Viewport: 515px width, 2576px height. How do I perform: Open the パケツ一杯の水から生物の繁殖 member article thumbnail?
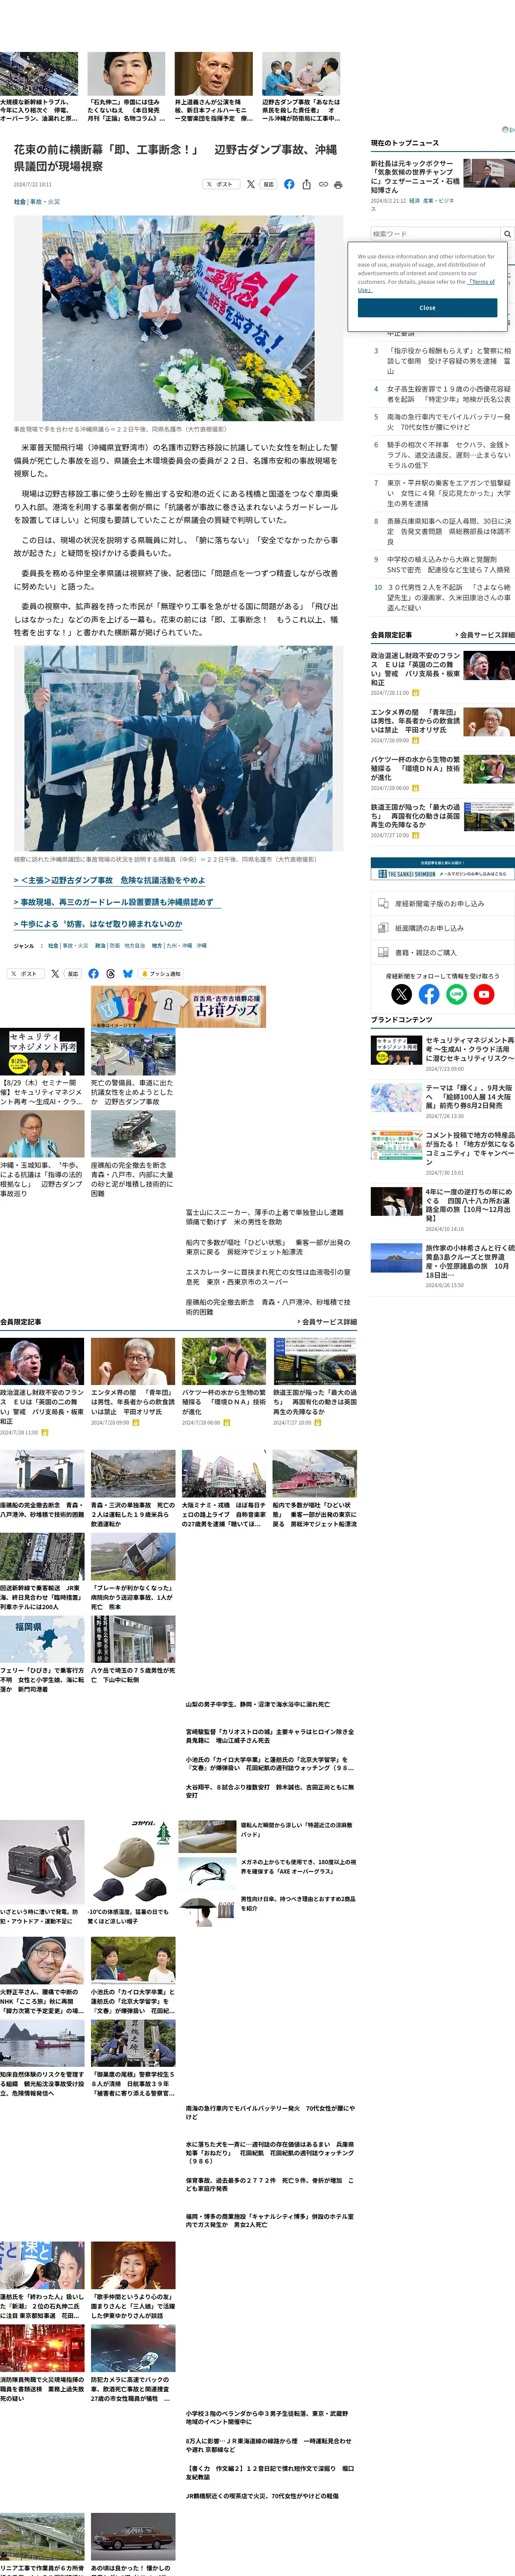coord(224,1360)
